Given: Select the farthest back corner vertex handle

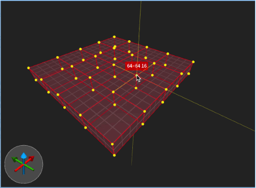Looking at the screenshot, I should [x=114, y=37].
